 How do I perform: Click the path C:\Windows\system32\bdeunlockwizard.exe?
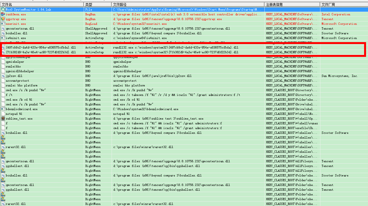coord(146,109)
